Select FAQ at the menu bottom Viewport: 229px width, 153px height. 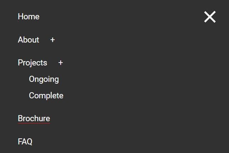pyautogui.click(x=25, y=142)
